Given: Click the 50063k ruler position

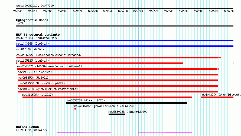Looking at the screenshot, I should point(17,11).
